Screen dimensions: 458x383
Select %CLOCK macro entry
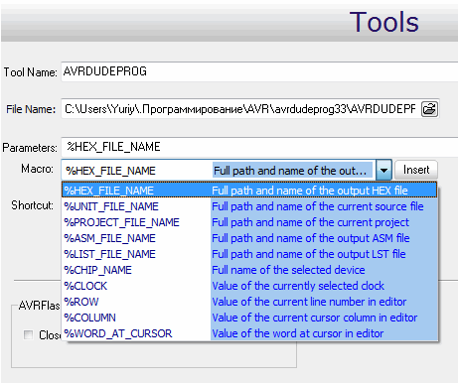(249, 286)
